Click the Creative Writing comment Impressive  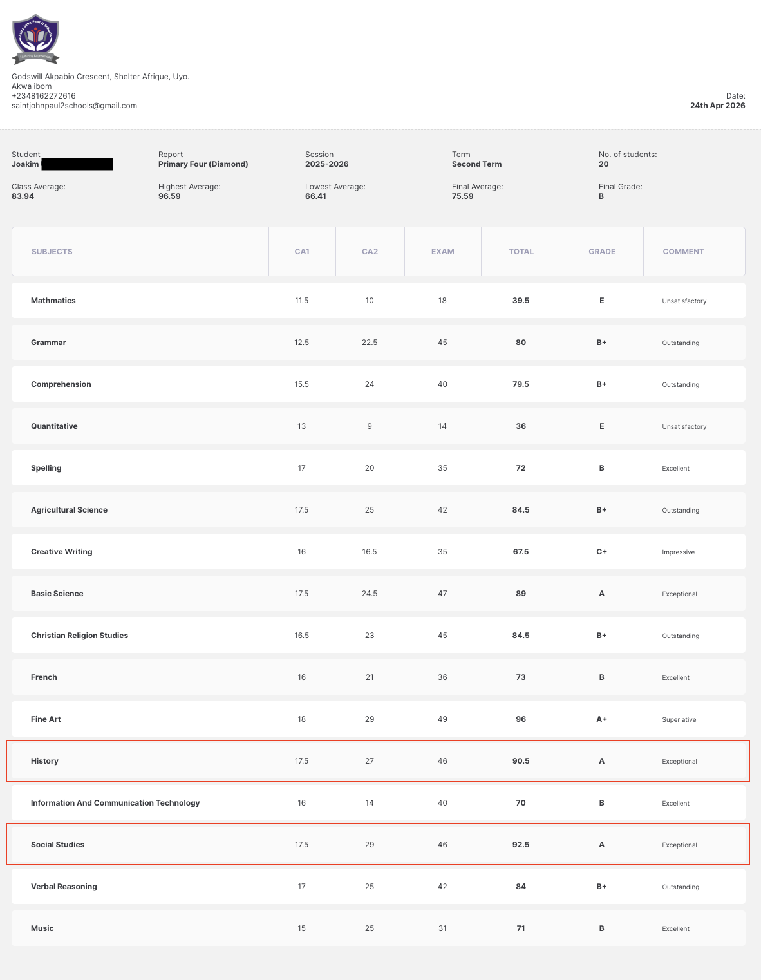[679, 552]
